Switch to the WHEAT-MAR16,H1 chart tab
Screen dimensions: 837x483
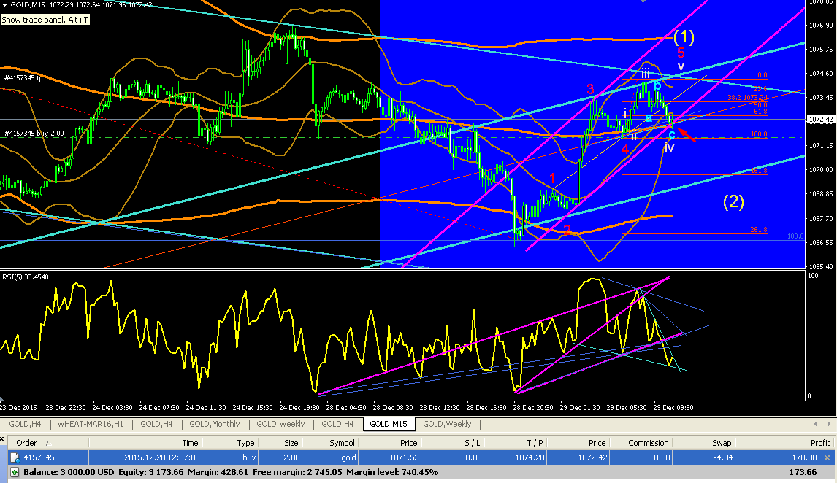pyautogui.click(x=91, y=424)
